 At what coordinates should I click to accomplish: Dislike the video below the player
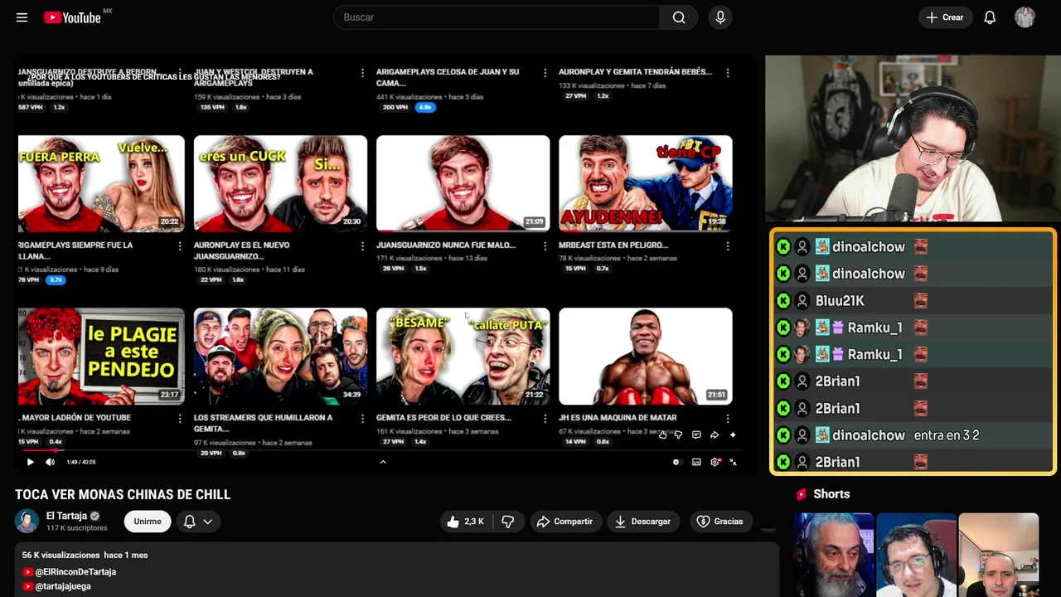click(508, 522)
